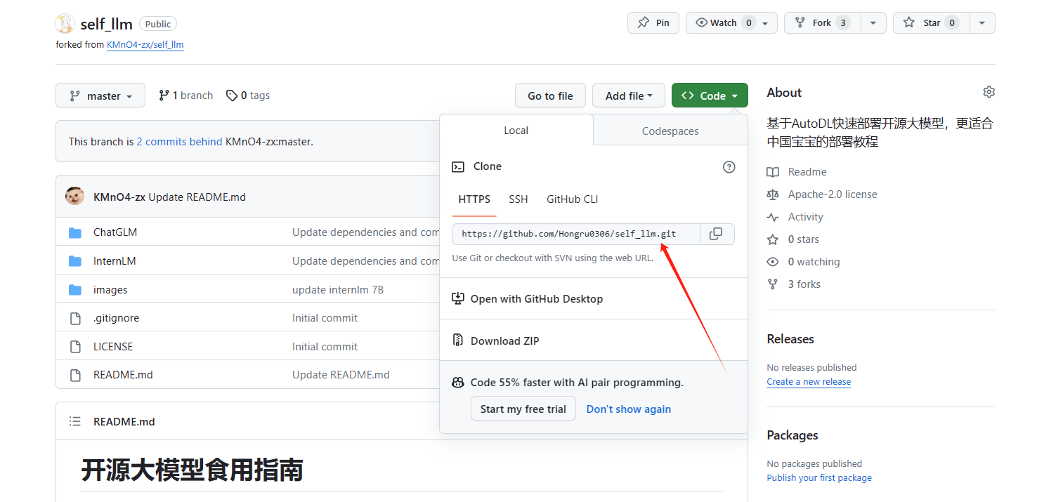This screenshot has height=502, width=1037.
Task: Open the ChatGLM folder name
Action: click(x=115, y=232)
